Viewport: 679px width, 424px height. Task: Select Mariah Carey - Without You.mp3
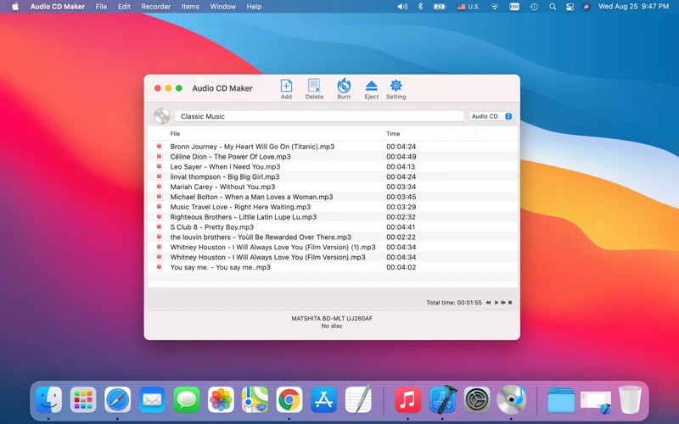(332, 187)
